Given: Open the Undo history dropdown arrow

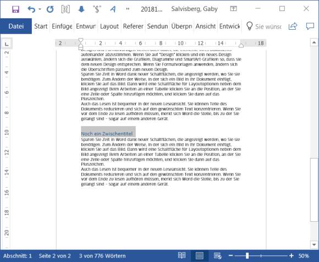Looking at the screenshot, I should click(x=40, y=9).
